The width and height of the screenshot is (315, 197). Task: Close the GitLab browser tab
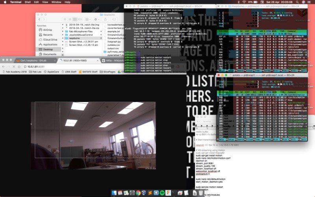click(55, 60)
